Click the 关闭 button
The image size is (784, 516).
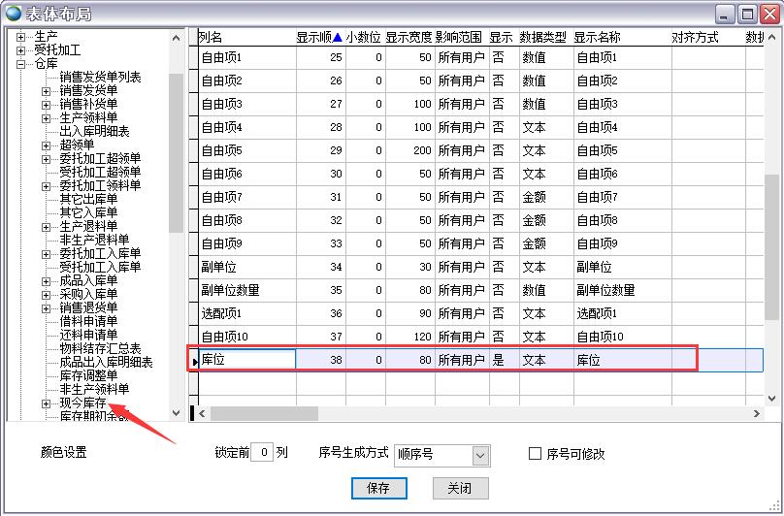[460, 488]
